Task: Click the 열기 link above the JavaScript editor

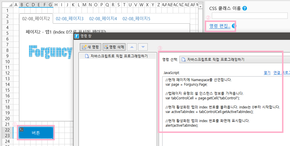Action: click(267, 73)
